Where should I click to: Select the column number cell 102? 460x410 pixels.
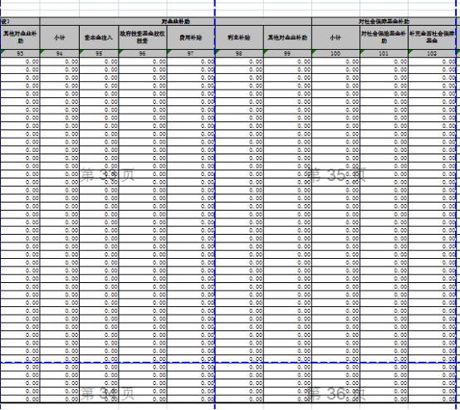click(432, 53)
